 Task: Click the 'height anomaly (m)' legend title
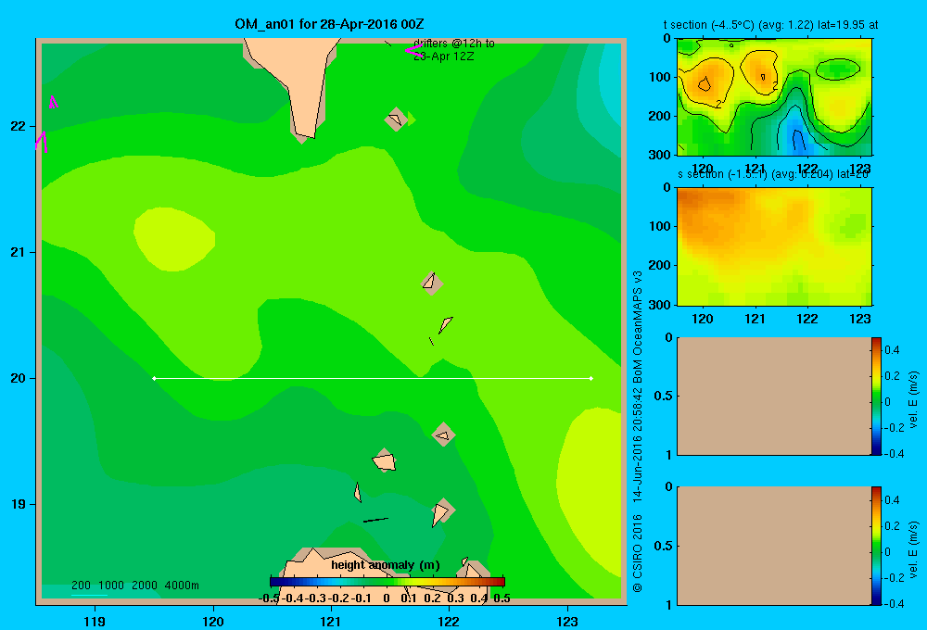coord(386,565)
